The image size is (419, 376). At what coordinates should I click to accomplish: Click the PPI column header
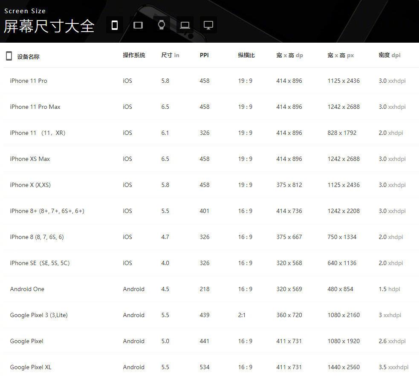pos(204,55)
